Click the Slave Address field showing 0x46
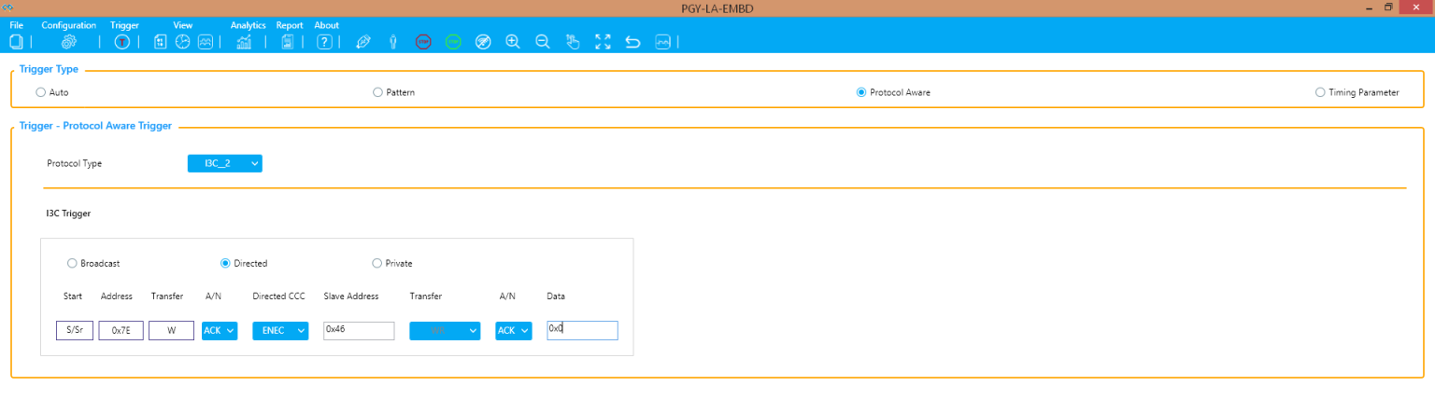Viewport: 1435px width, 400px height. [359, 331]
